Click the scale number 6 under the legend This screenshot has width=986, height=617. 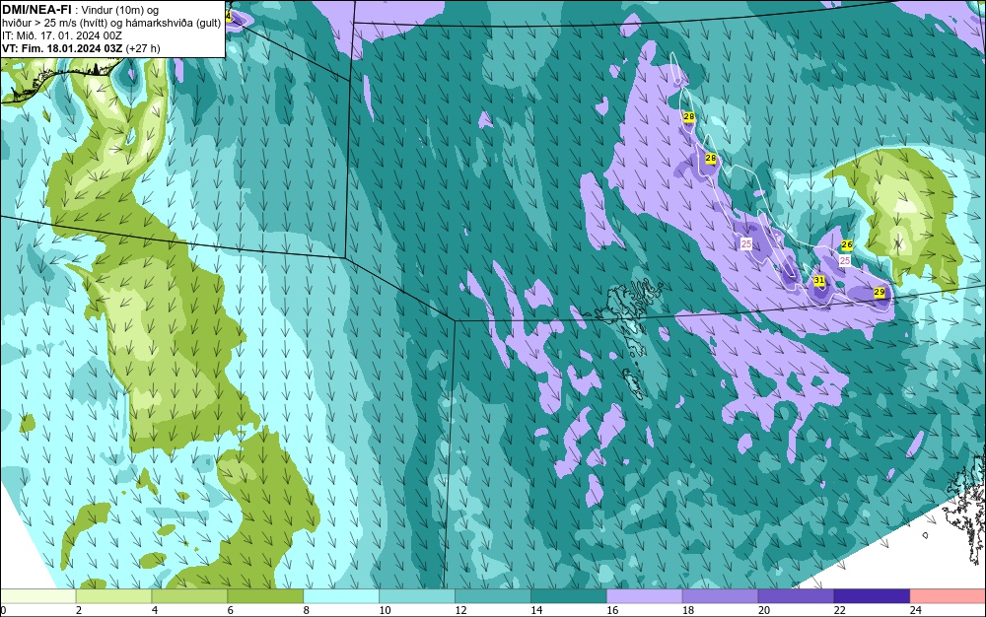(231, 610)
